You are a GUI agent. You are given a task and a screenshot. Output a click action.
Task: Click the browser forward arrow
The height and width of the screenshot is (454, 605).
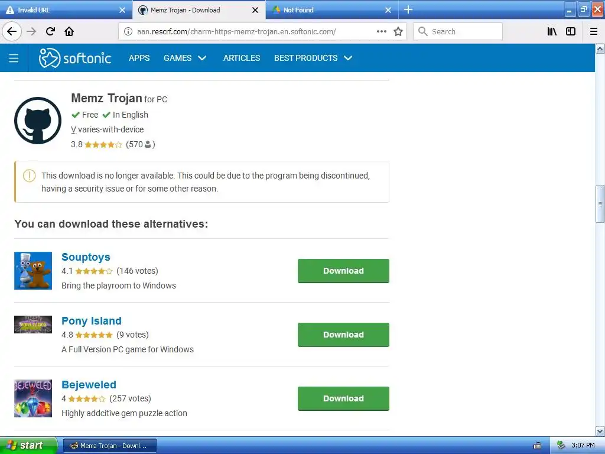31,31
